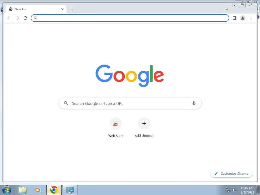The width and height of the screenshot is (260, 195).
Task: Click the Search Google or type a URL box
Action: 130,103
